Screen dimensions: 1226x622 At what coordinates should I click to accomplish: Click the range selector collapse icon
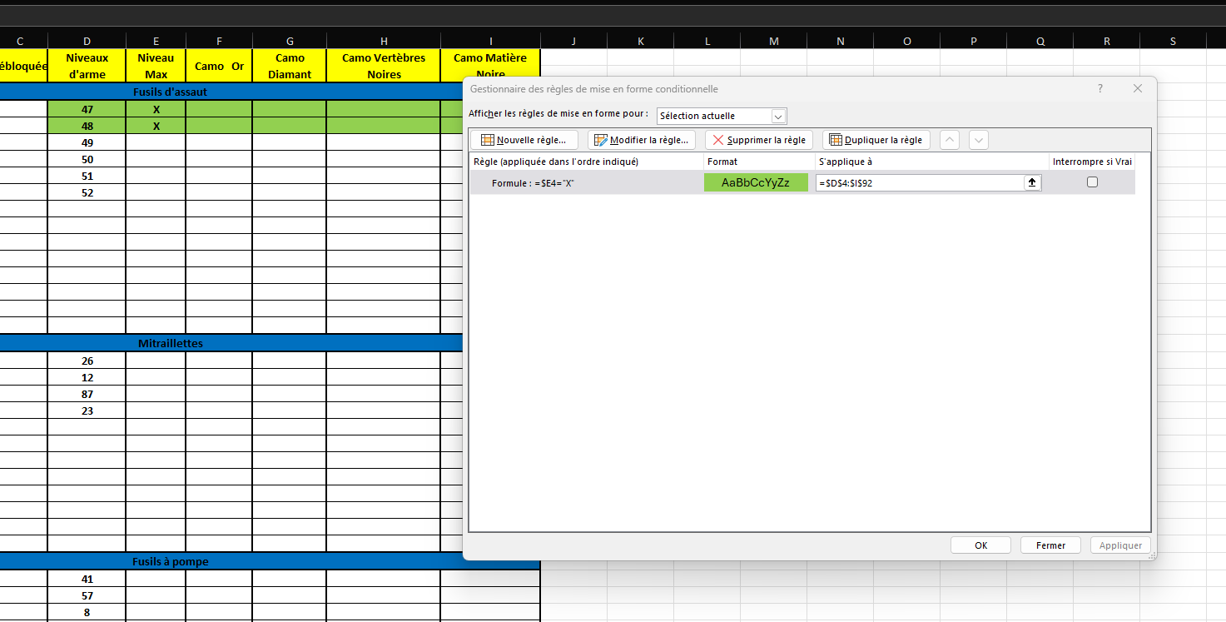pyautogui.click(x=1032, y=182)
